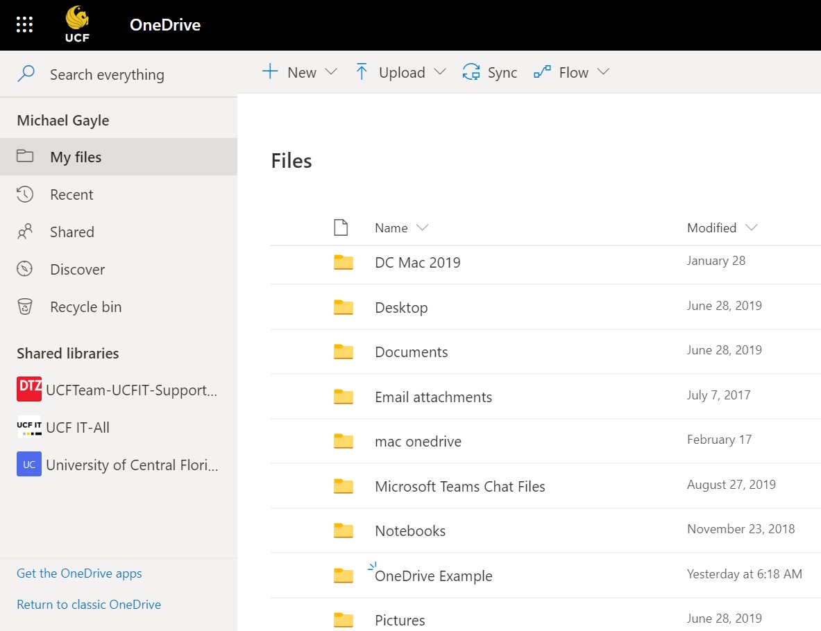
Task: Click the Upload arrow icon
Action: [x=362, y=71]
